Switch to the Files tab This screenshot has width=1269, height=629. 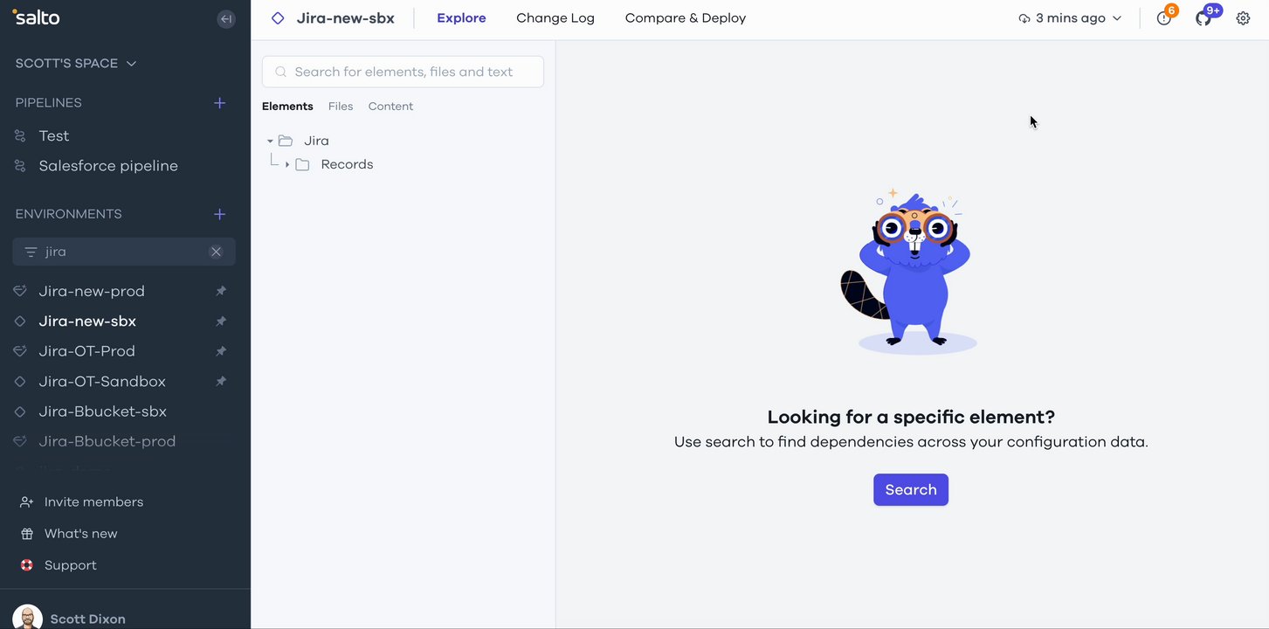click(341, 107)
